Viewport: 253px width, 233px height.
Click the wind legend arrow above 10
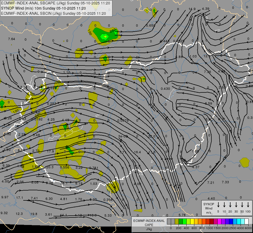[224, 205]
